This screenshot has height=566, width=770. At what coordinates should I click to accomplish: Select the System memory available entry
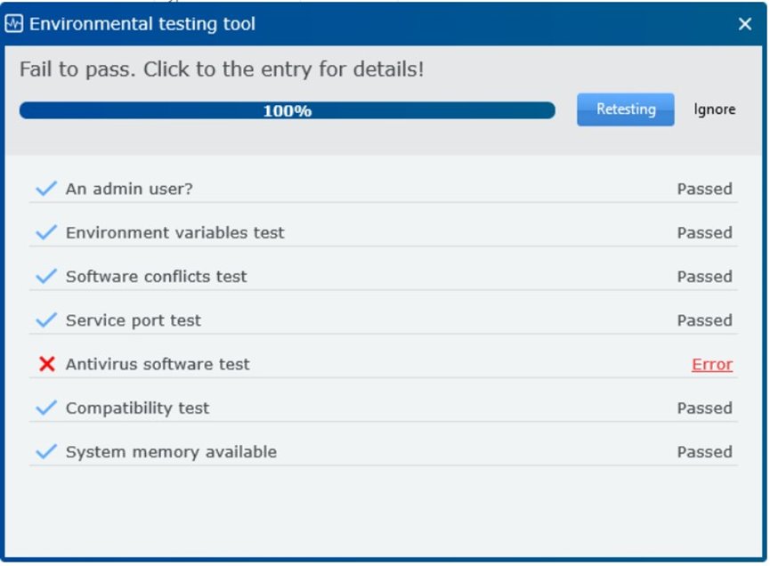click(383, 451)
